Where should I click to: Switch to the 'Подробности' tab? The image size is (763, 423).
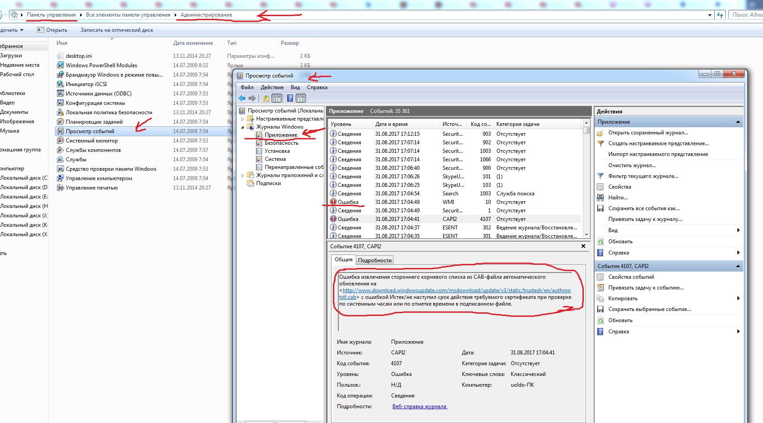pos(375,260)
